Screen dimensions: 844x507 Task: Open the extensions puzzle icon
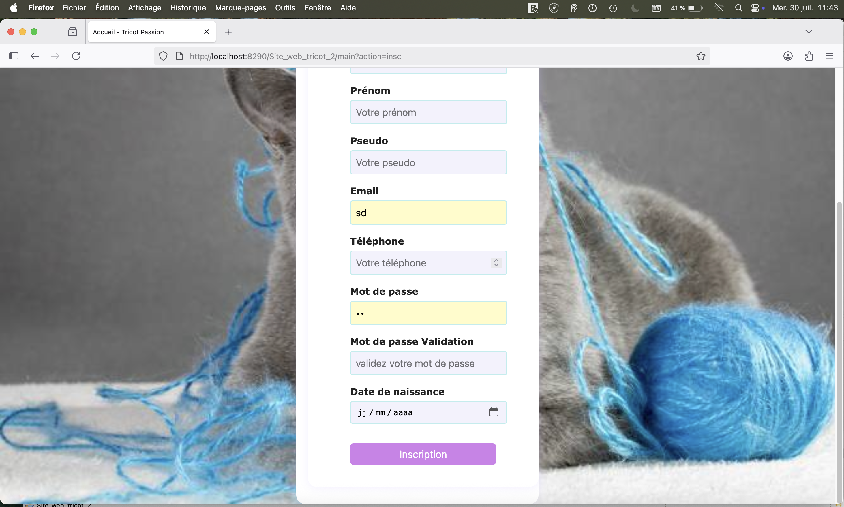(x=809, y=56)
